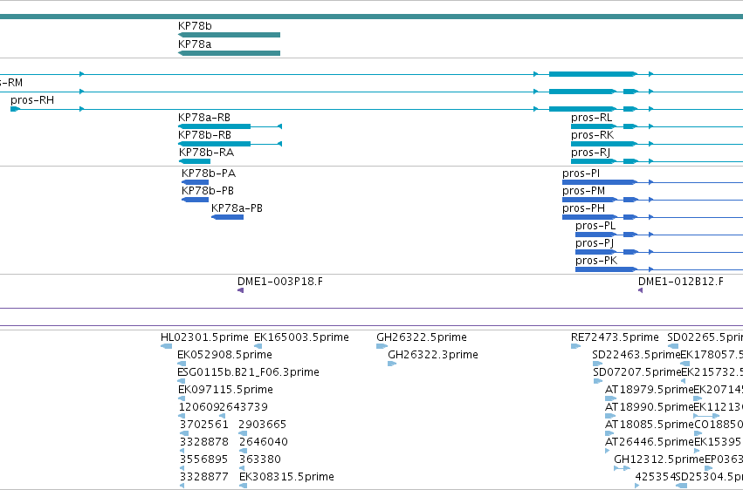The height and width of the screenshot is (490, 743).
Task: Select the KP78a gene feature
Action: pos(229,53)
